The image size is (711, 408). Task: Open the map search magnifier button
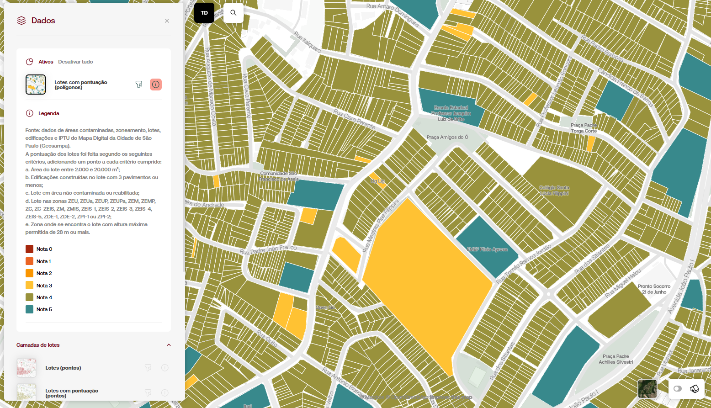[x=233, y=13]
